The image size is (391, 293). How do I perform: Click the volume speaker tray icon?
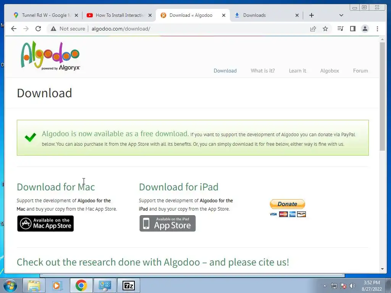coord(352,286)
